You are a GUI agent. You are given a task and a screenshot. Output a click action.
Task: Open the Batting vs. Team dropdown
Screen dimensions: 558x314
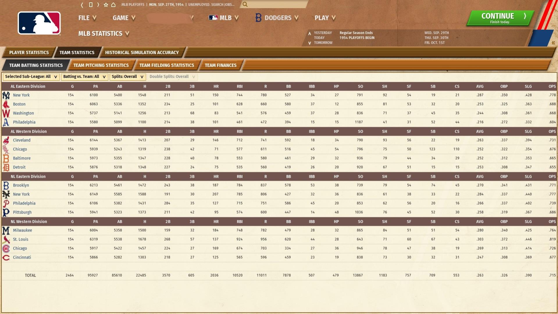pos(84,77)
